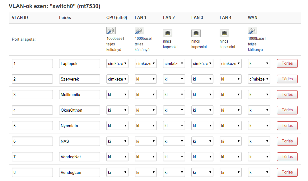The height and width of the screenshot is (181, 308).
Task: Focus the VLAN ID field containing 8
Action: pyautogui.click(x=32, y=172)
